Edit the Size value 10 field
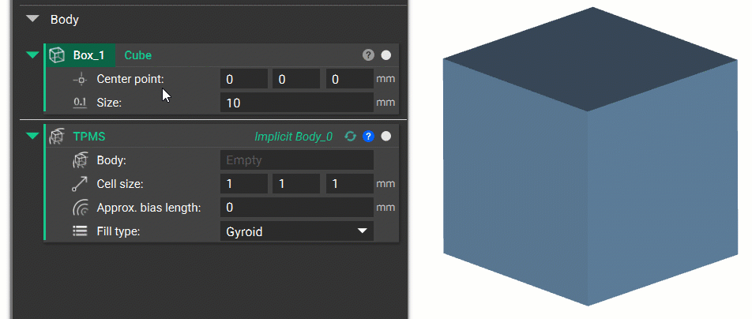 pyautogui.click(x=297, y=103)
